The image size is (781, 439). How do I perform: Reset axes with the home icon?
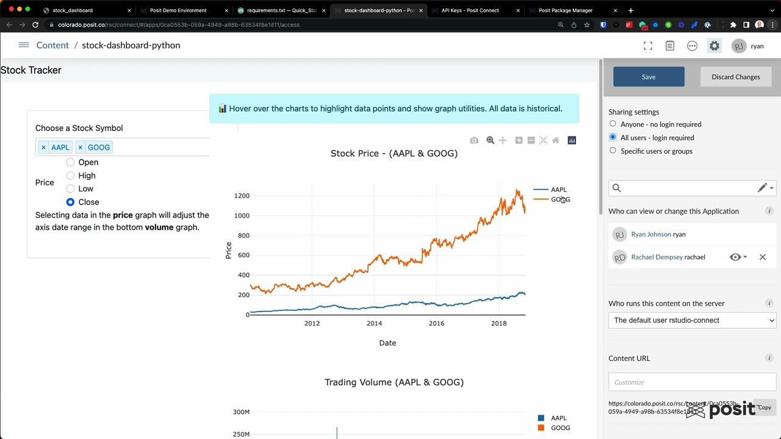(555, 140)
